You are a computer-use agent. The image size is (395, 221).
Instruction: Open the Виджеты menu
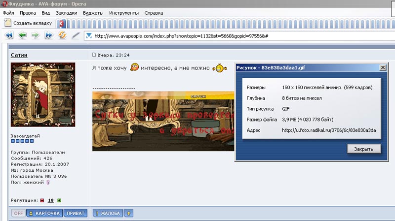pos(93,13)
